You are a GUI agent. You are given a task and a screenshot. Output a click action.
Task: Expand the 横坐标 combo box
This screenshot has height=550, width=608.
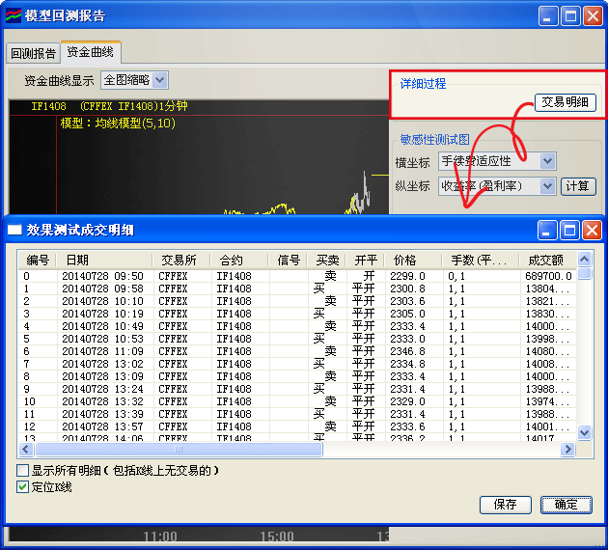click(x=547, y=161)
